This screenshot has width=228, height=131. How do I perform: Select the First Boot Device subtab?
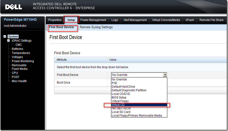click(x=61, y=27)
